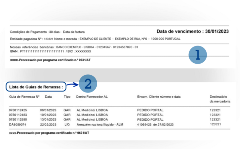Click the blue circle marker number 1

pos(198,55)
